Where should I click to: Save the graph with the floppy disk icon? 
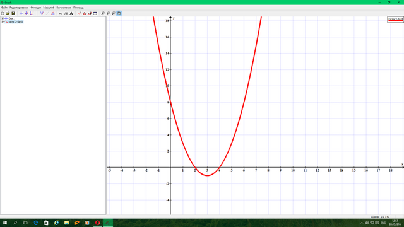(13, 13)
